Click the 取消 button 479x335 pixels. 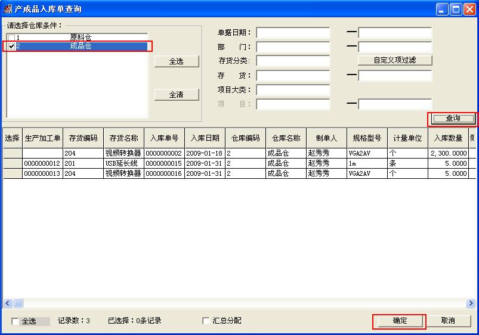448,321
